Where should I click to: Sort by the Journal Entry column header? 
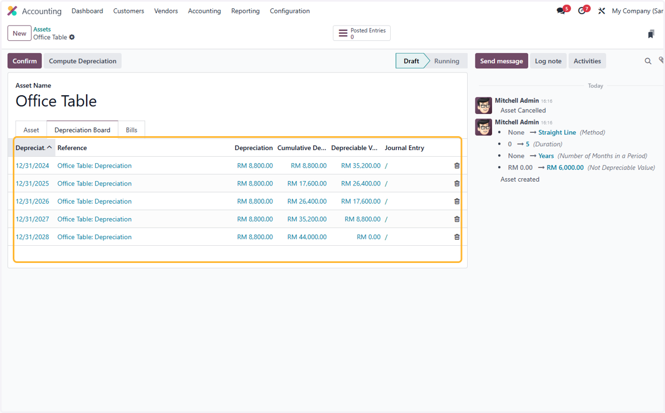(405, 148)
